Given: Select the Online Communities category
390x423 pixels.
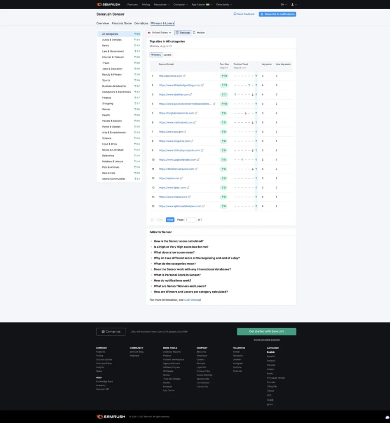Looking at the screenshot, I should pyautogui.click(x=119, y=179).
